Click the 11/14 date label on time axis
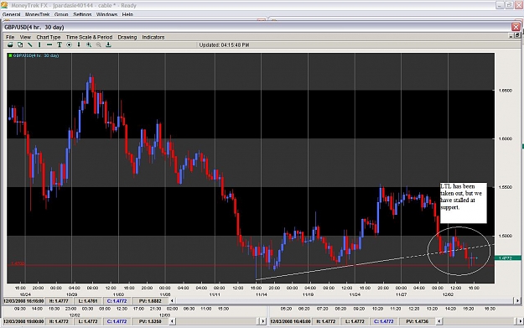This screenshot has height=328, width=524. point(262,294)
